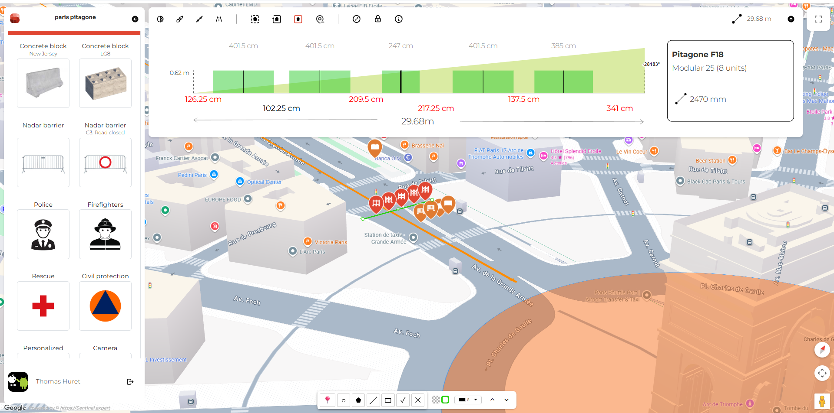This screenshot has height=413, width=834.
Task: Click the Thomas Huret user name
Action: (58, 381)
